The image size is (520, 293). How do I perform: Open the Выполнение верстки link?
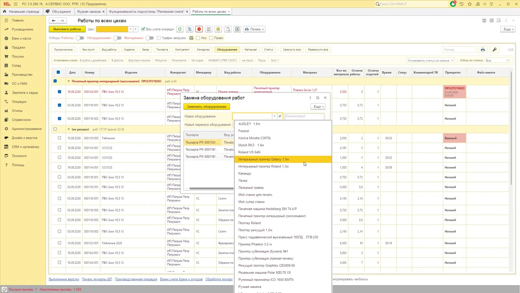(x=64, y=279)
